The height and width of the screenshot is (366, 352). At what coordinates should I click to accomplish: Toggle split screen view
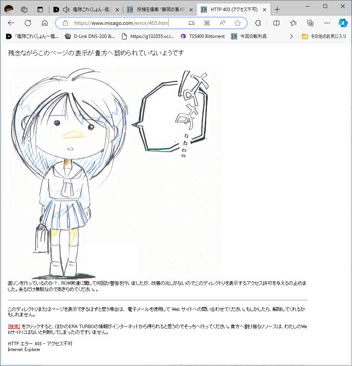coord(276,23)
